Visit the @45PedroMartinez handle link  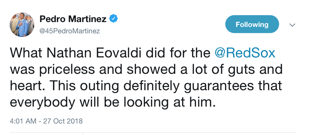click(x=69, y=31)
